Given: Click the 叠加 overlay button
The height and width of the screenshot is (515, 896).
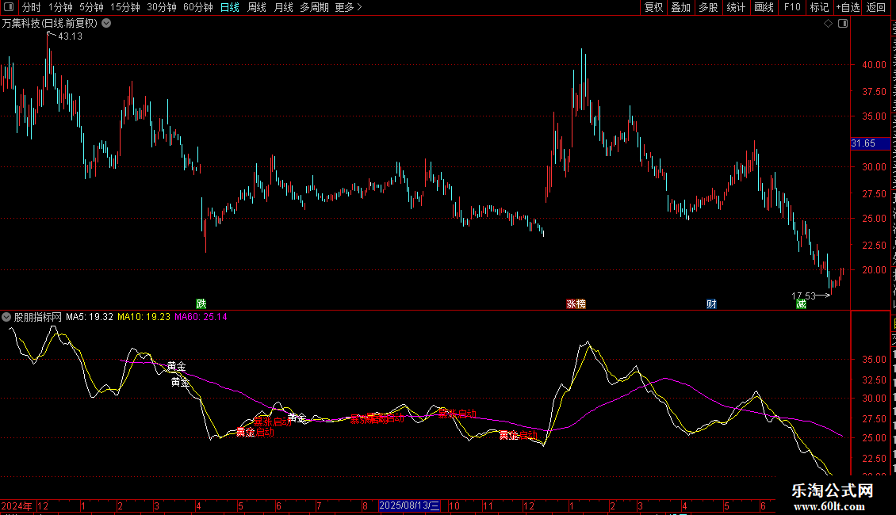Looking at the screenshot, I should 681,7.
